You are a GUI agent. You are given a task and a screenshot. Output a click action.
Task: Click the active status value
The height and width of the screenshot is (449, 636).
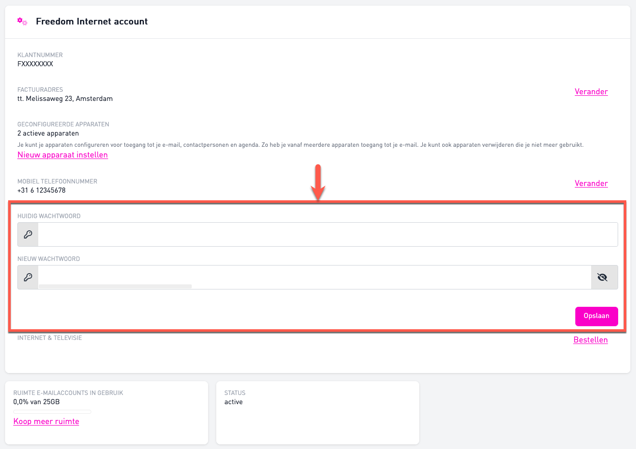tap(234, 402)
